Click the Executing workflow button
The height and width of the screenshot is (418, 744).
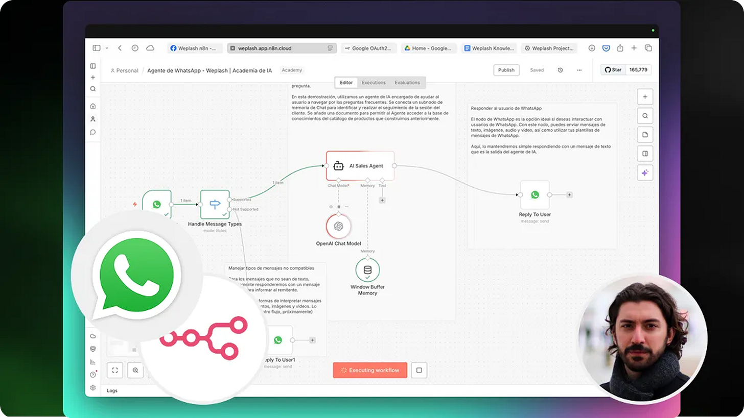[x=370, y=371]
